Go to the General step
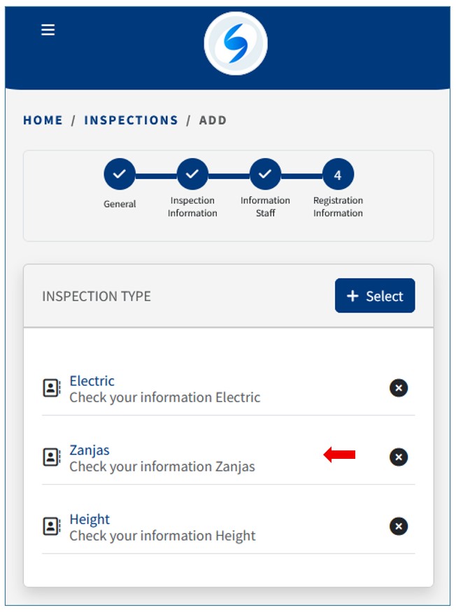This screenshot has height=612, width=456. coord(120,175)
